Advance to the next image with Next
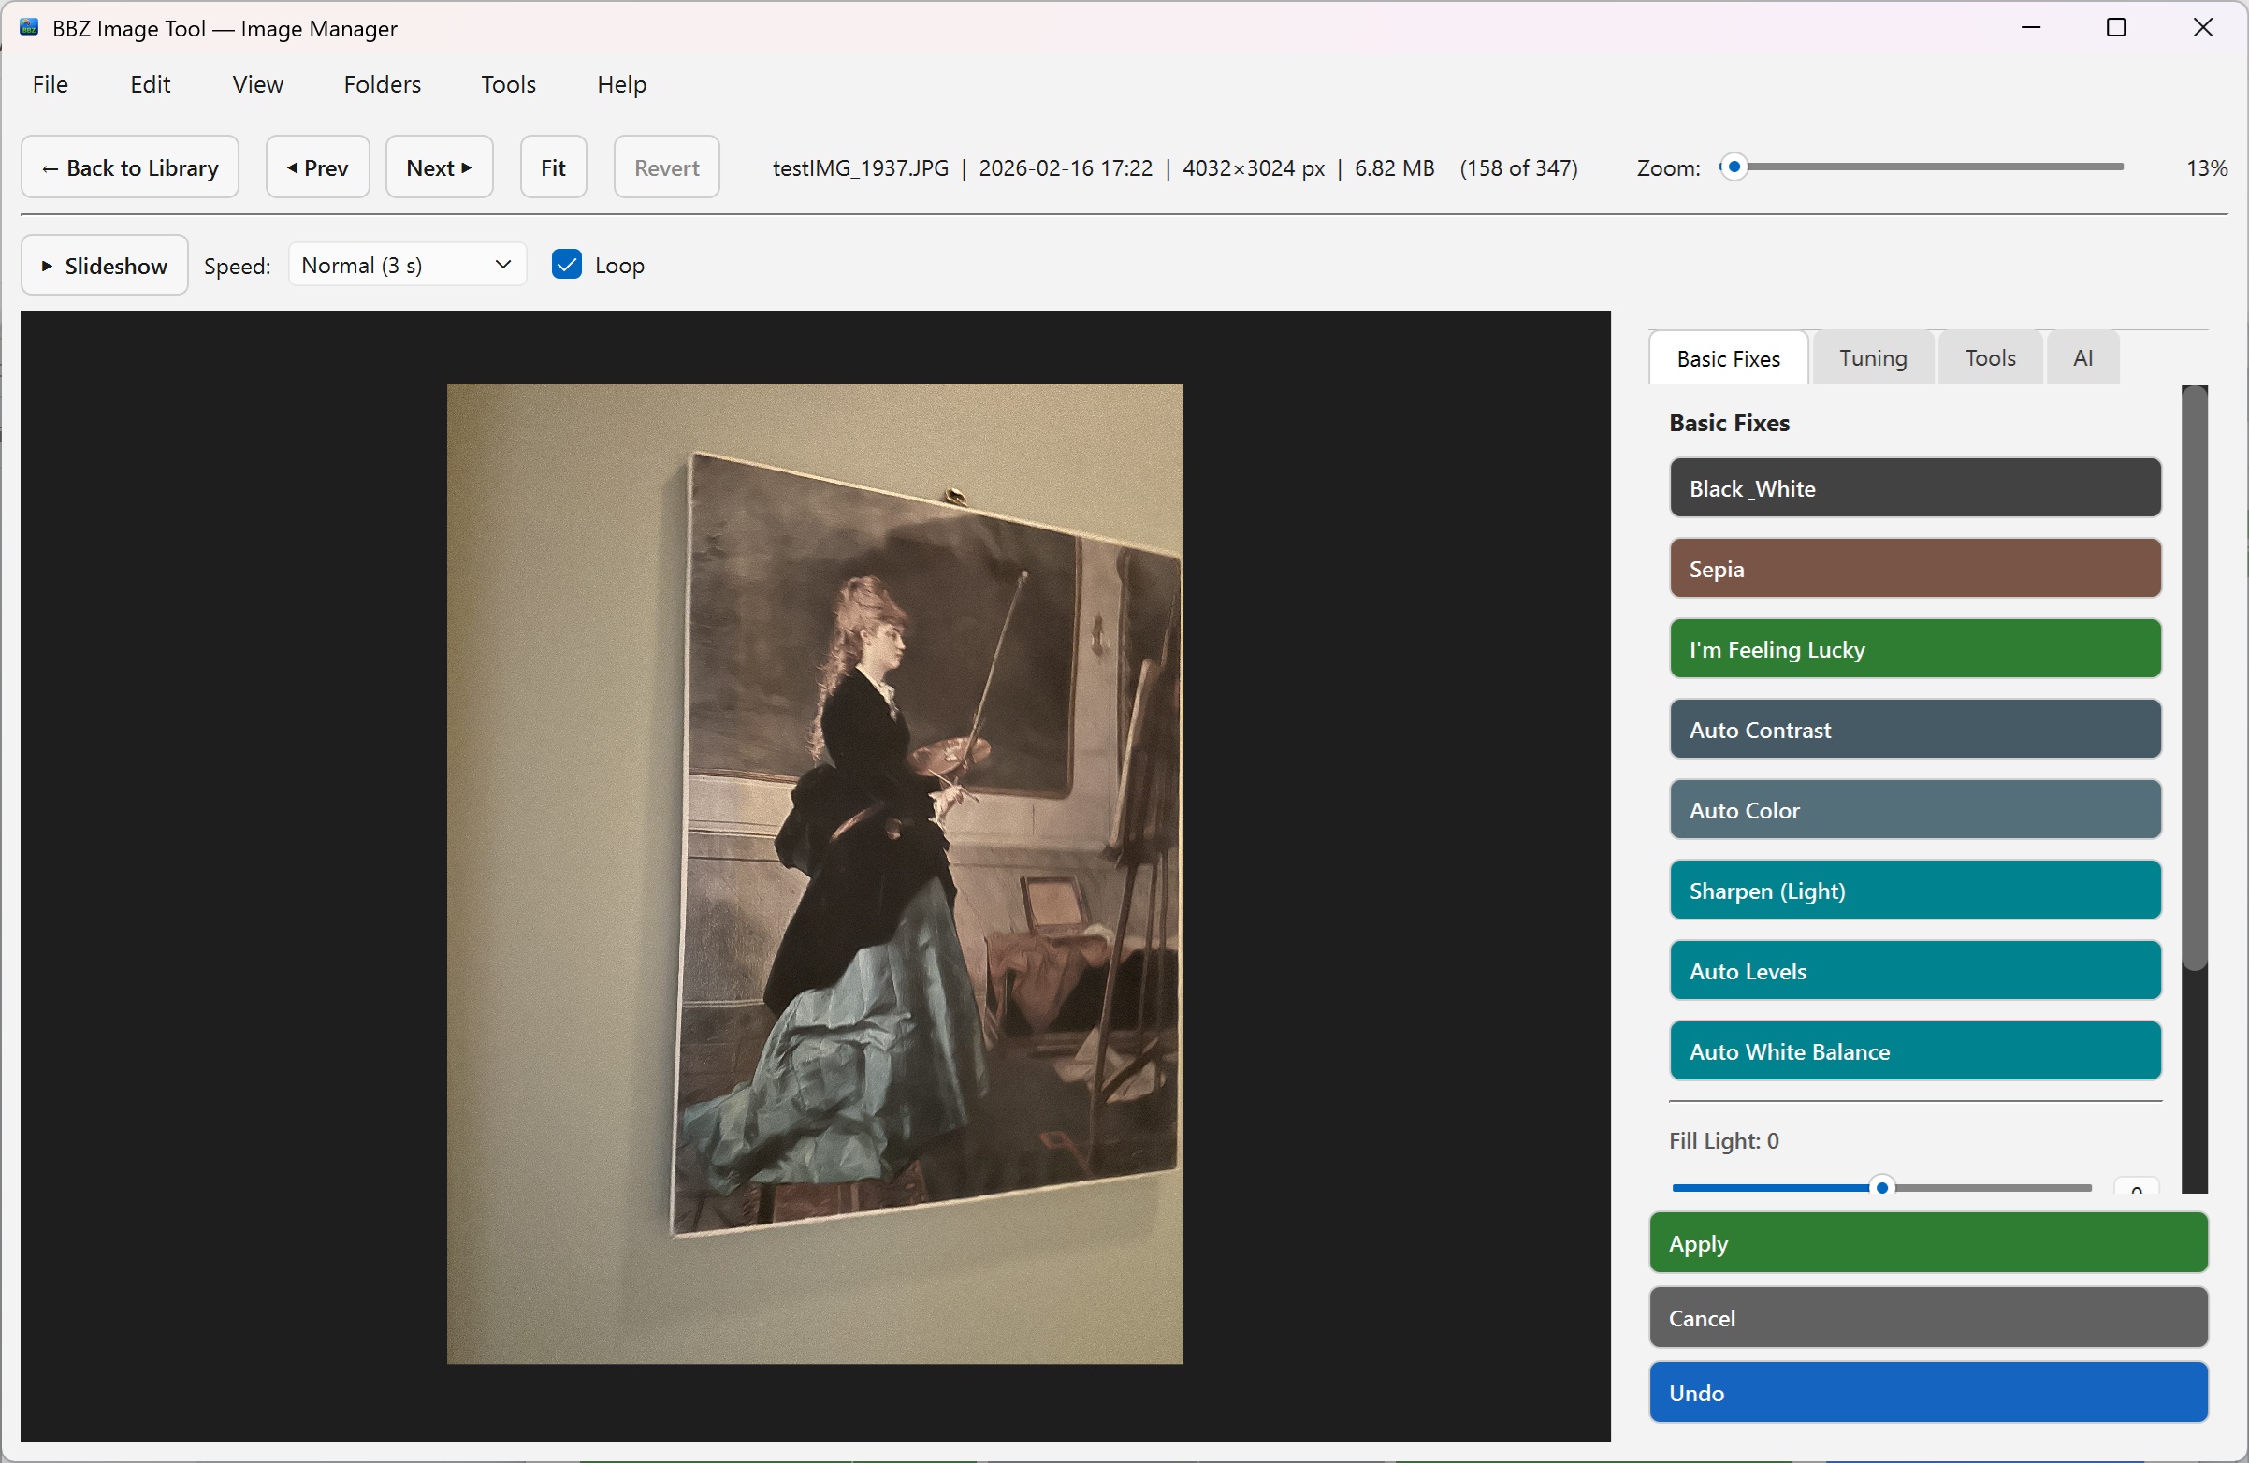This screenshot has height=1463, width=2249. point(440,167)
